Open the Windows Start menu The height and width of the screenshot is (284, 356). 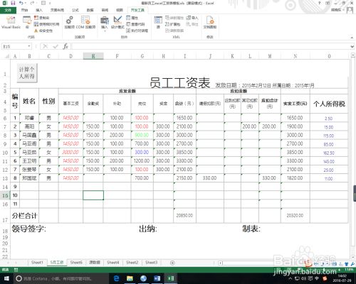[x=6, y=278]
